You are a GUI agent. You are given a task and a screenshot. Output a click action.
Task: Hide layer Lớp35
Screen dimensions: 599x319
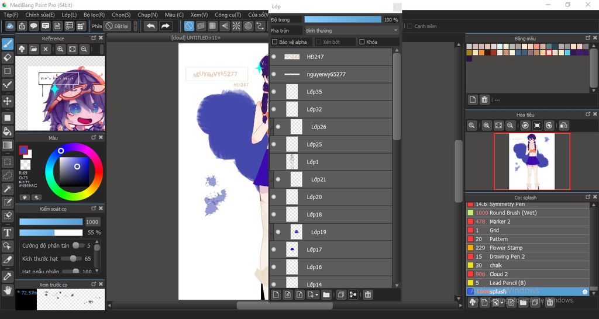pos(274,92)
